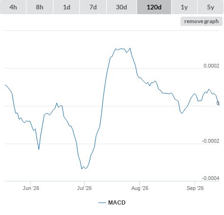This screenshot has height=215, width=224.
Task: Click the Sep '26 axis label
Action: click(x=195, y=188)
